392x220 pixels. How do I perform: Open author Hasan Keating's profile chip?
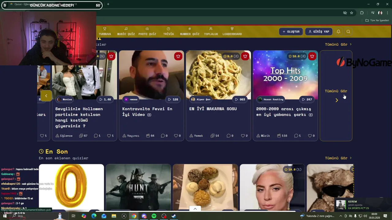pos(271,99)
